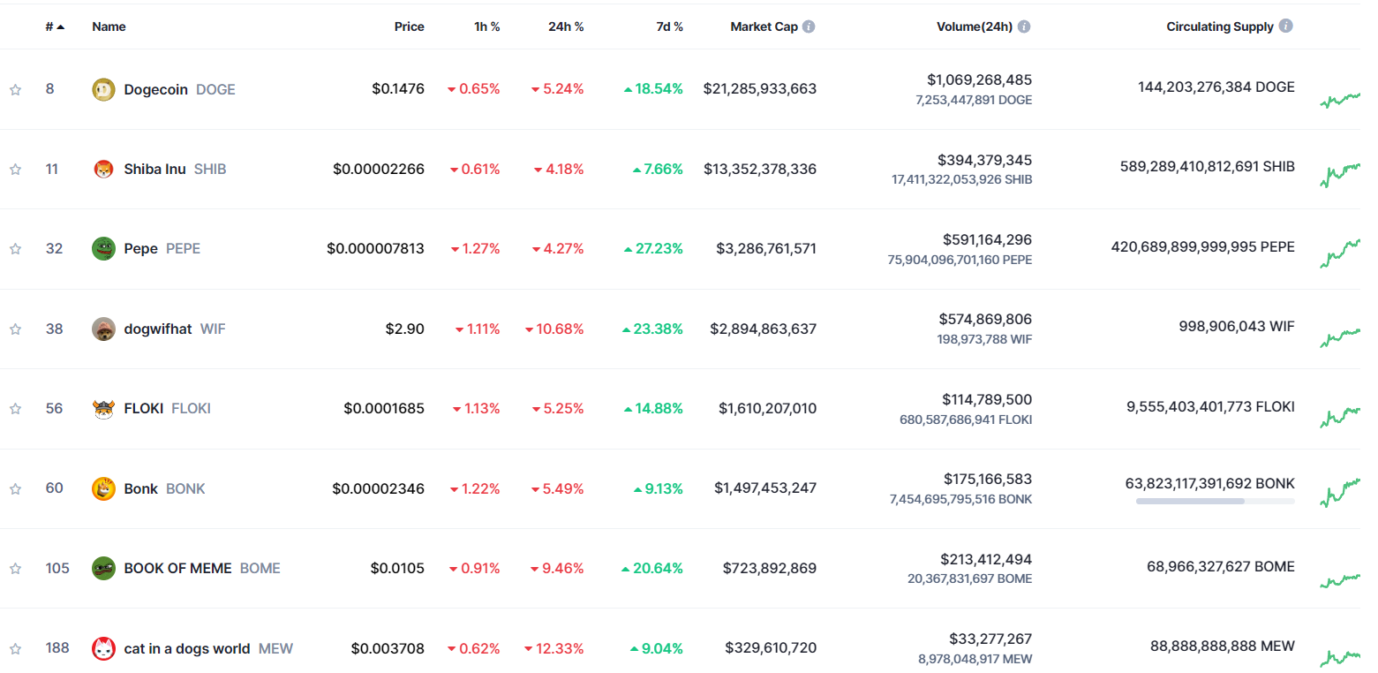1378x673 pixels.
Task: Click the Market Cap info icon
Action: [809, 26]
